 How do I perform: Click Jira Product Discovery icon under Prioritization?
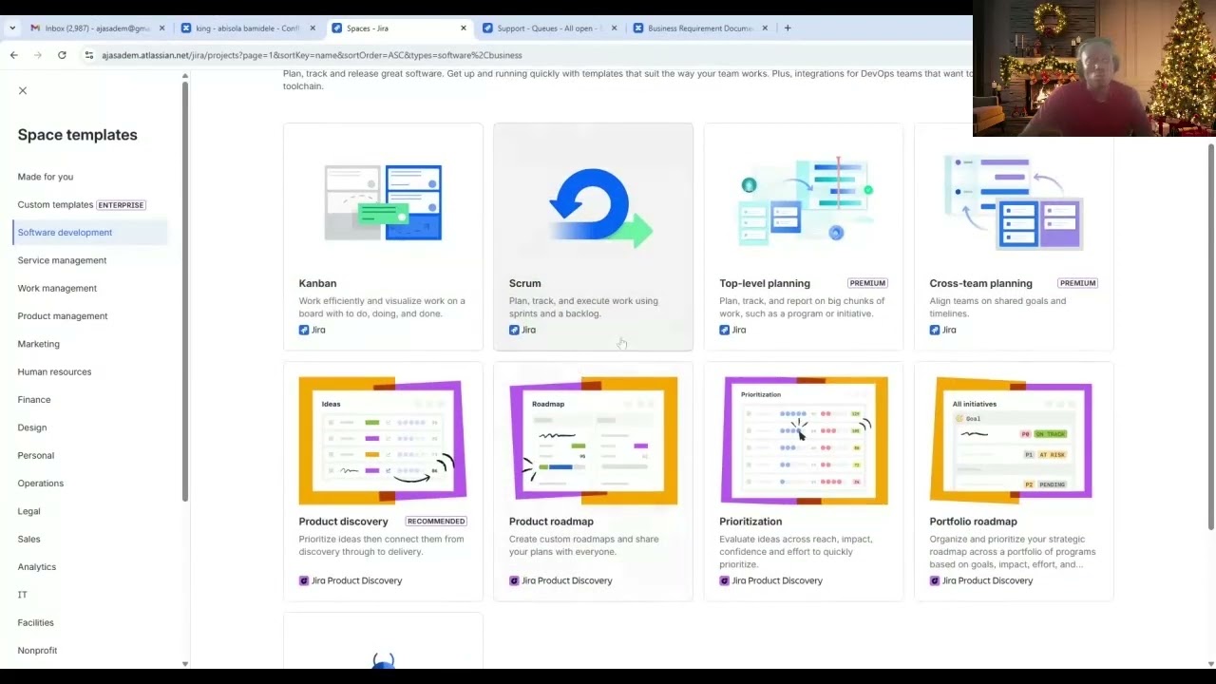(x=724, y=580)
